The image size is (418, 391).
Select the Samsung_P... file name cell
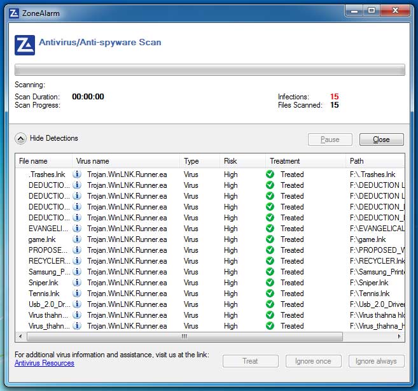(x=50, y=272)
